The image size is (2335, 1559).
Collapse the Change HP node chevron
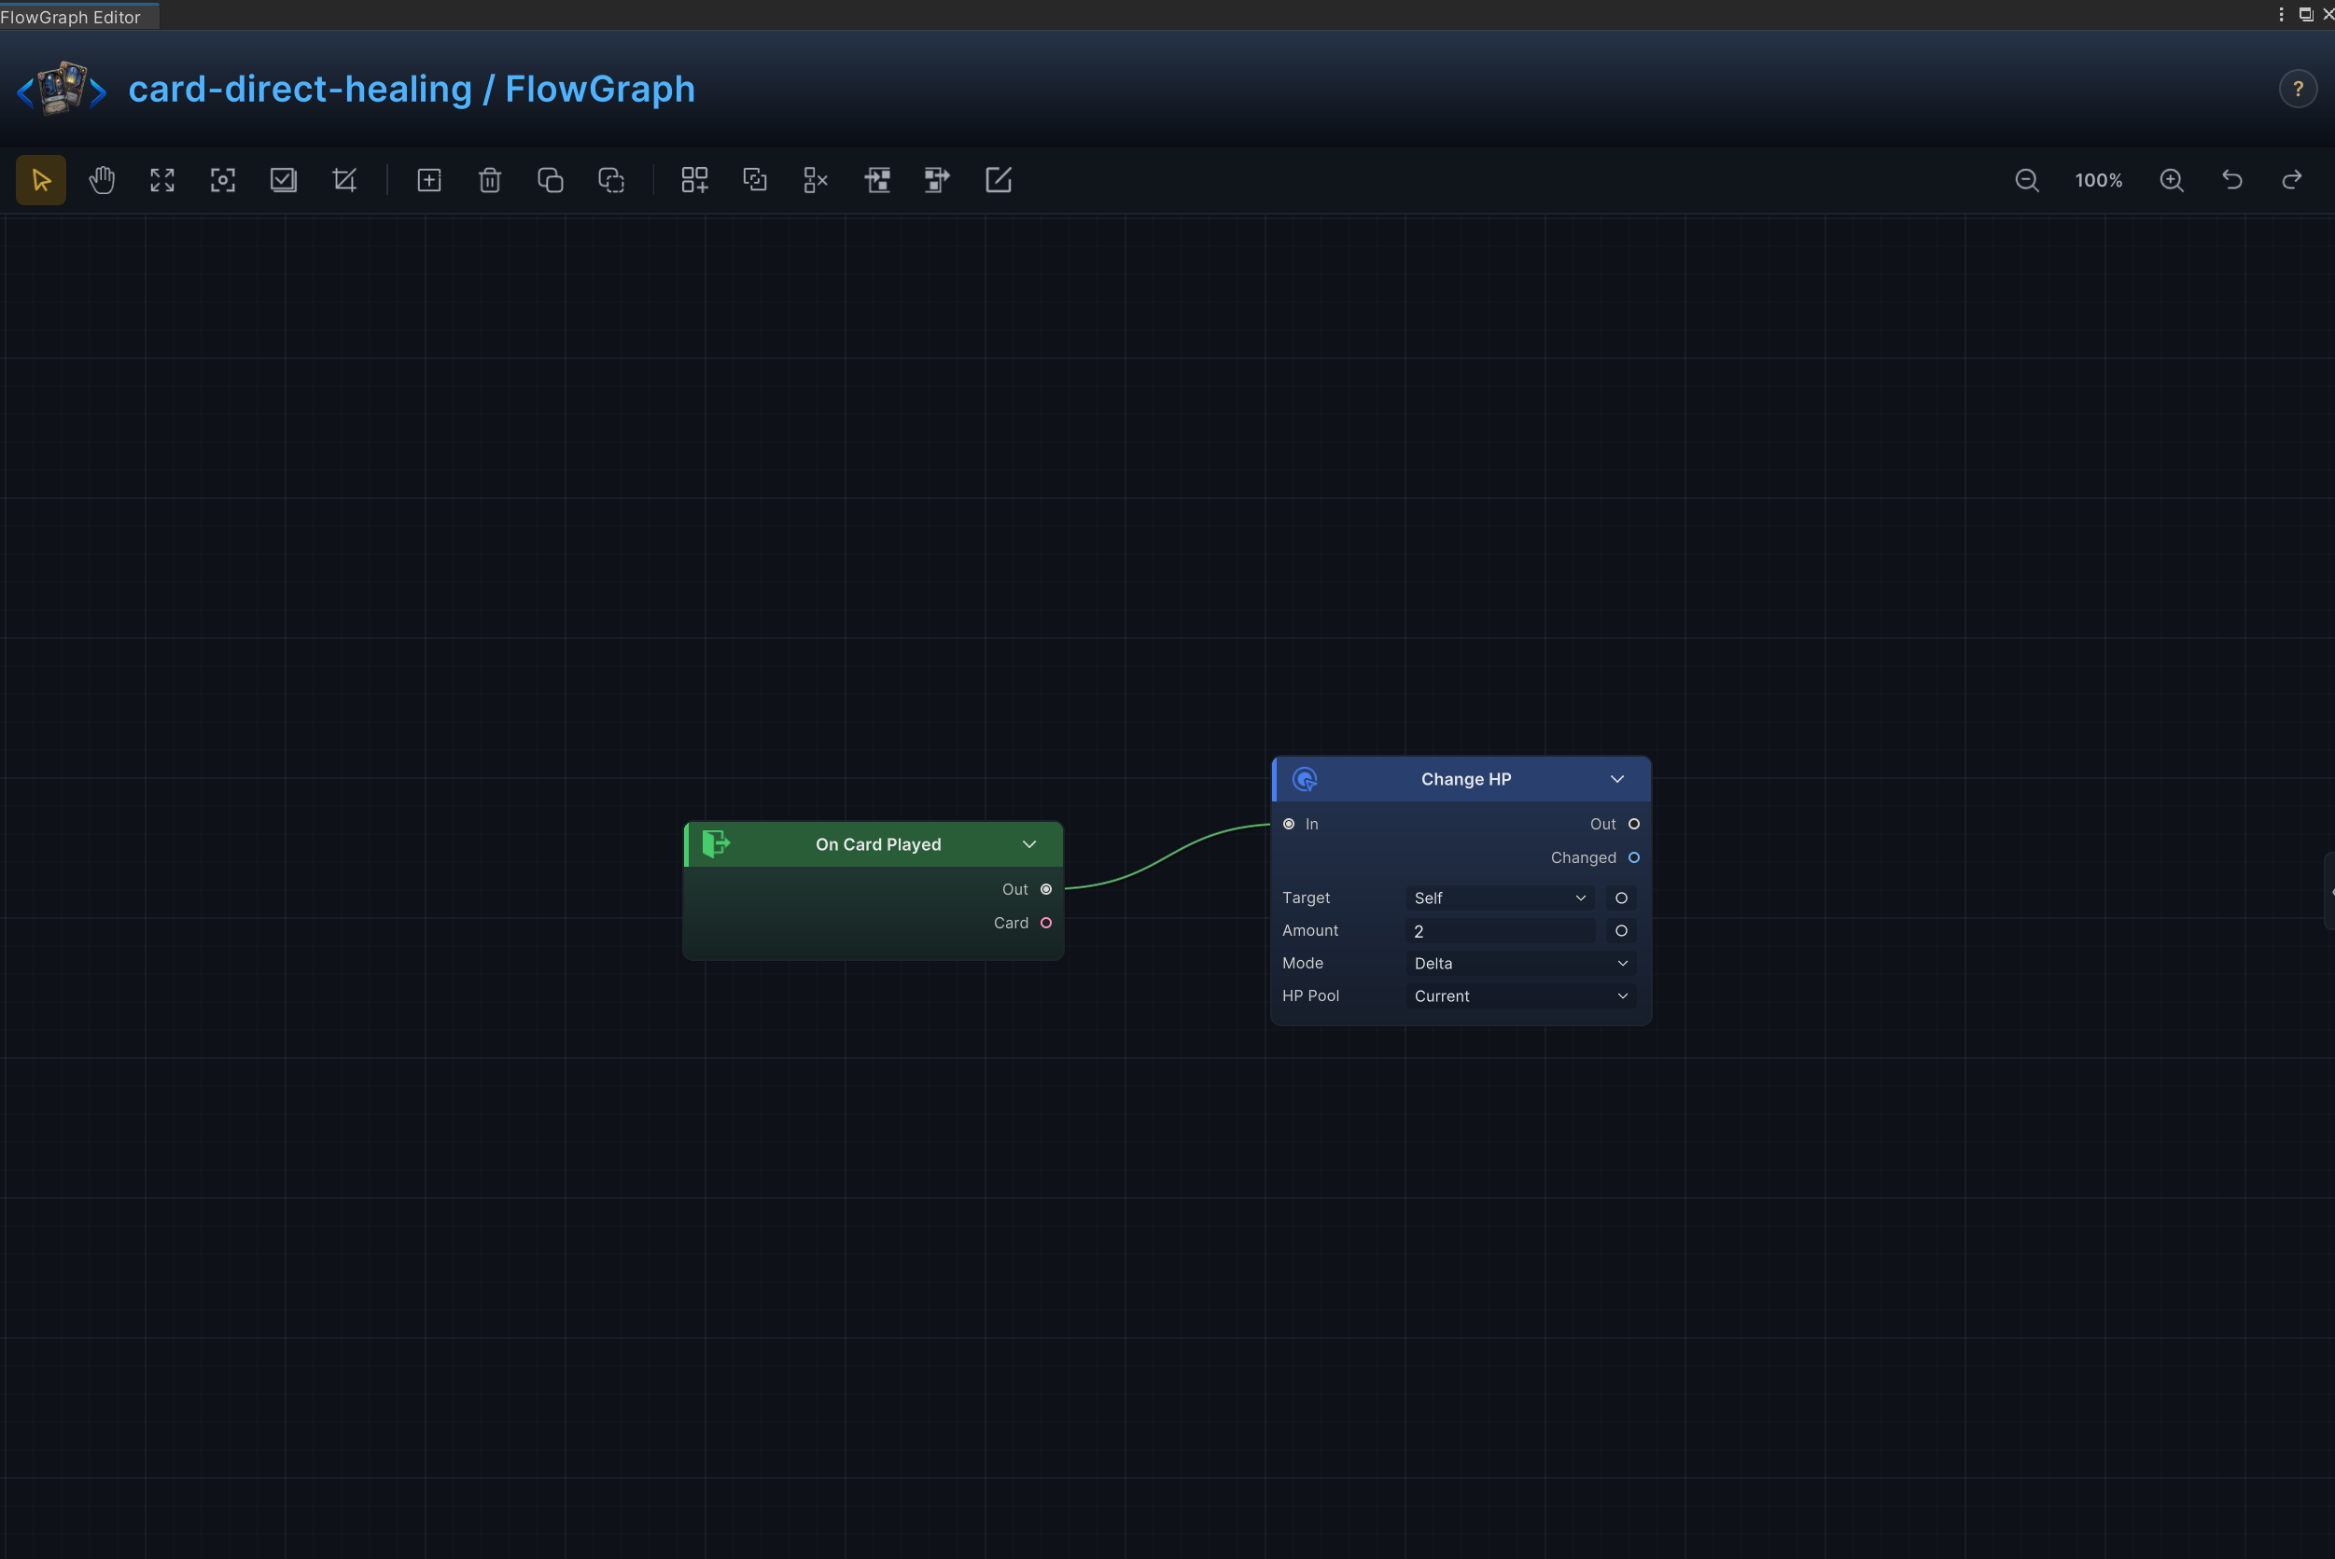[x=1617, y=780]
